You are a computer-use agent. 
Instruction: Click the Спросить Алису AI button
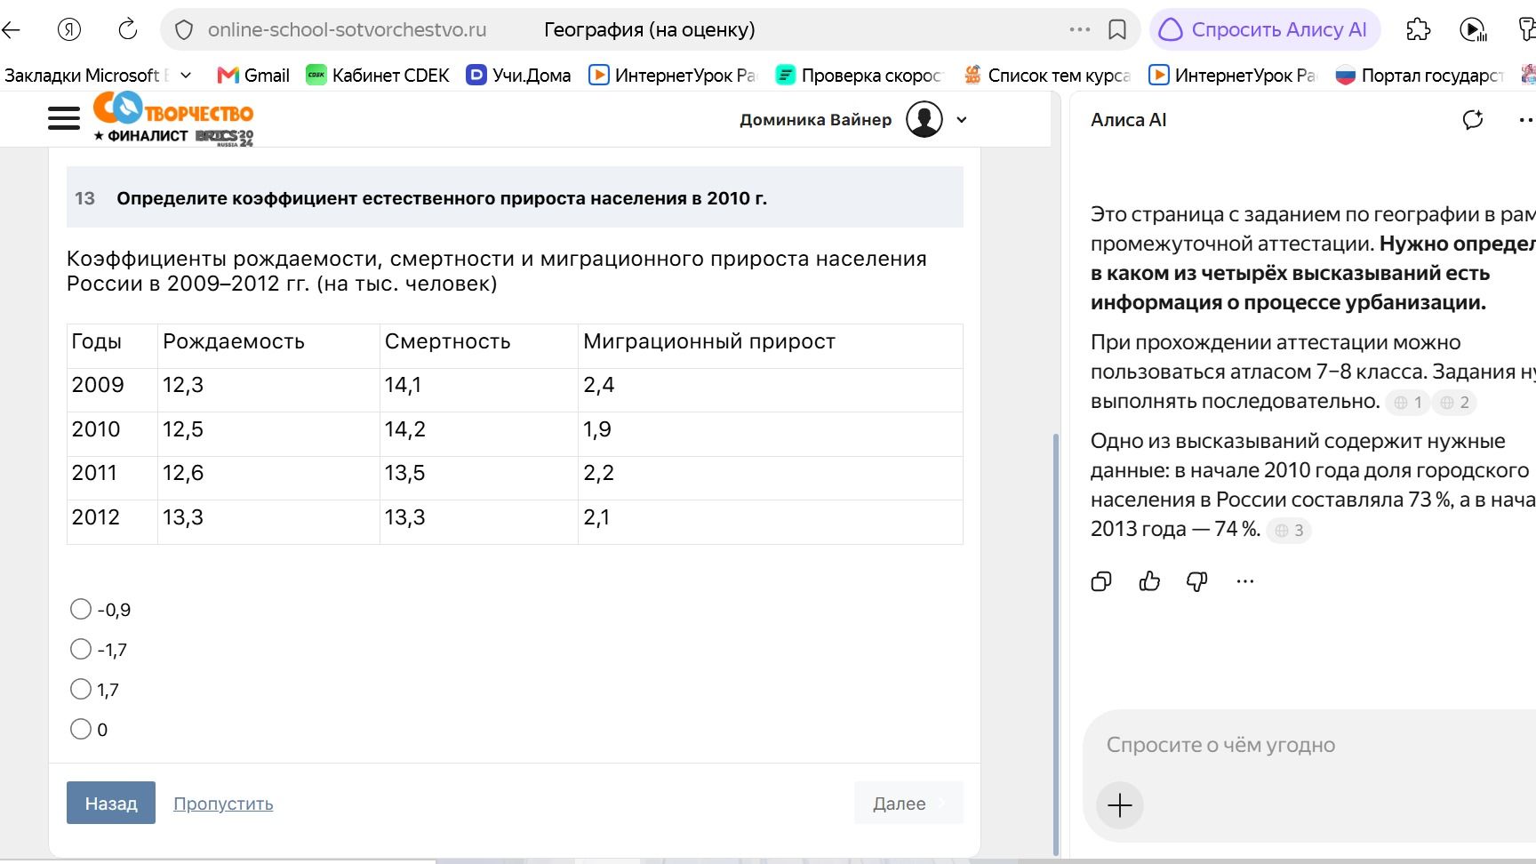pyautogui.click(x=1265, y=29)
